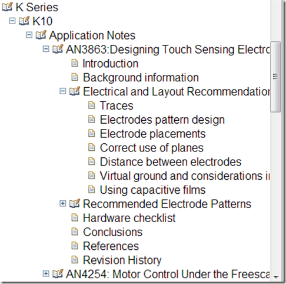
Task: Click the Traces page icon
Action: [x=91, y=105]
